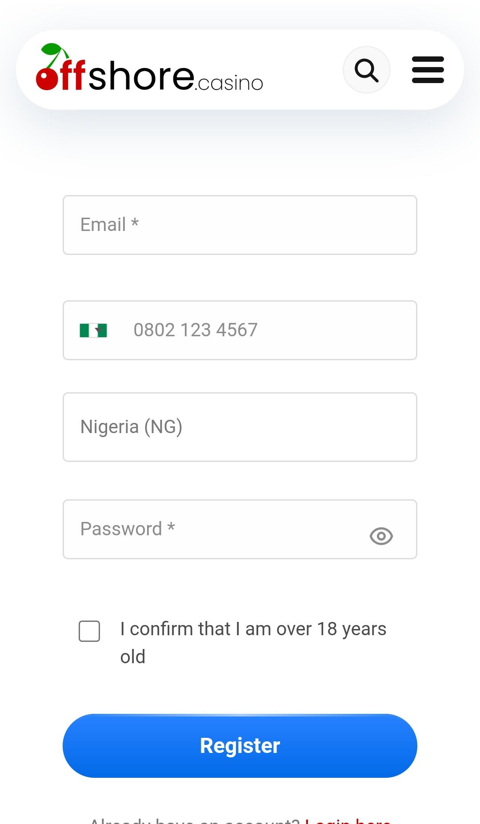
Task: Open search with the magnifier icon
Action: [x=367, y=70]
